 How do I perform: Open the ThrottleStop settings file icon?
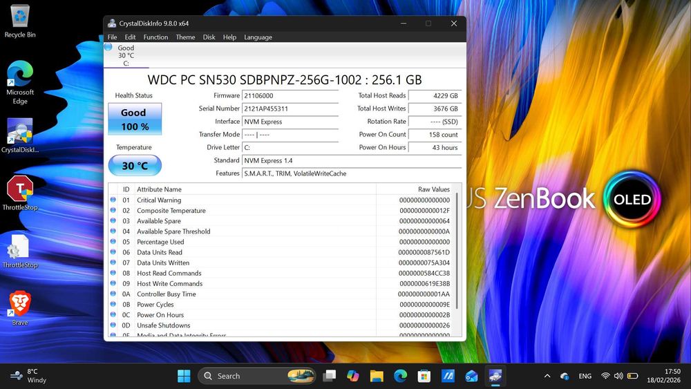coord(20,251)
